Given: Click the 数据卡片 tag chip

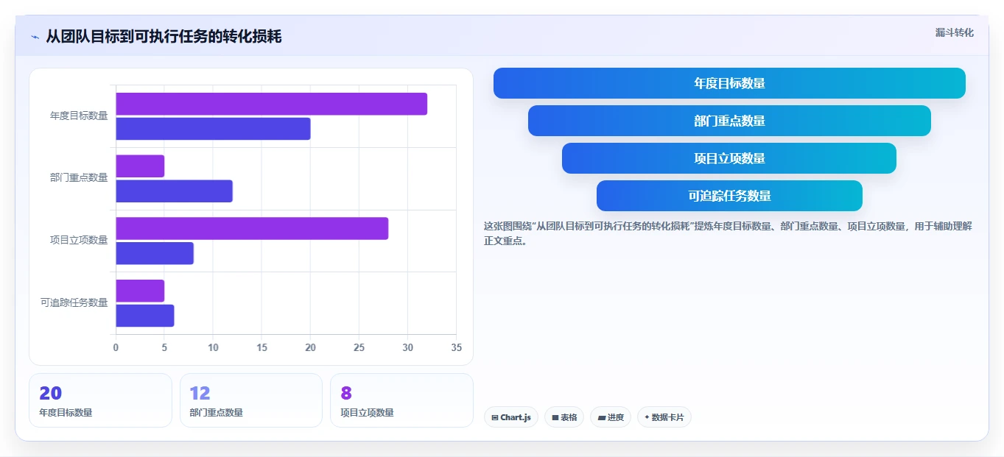Looking at the screenshot, I should point(664,417).
